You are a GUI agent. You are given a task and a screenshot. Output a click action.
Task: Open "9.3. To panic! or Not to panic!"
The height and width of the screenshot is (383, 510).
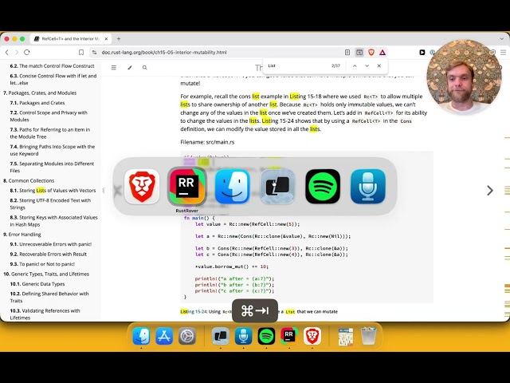[42, 264]
